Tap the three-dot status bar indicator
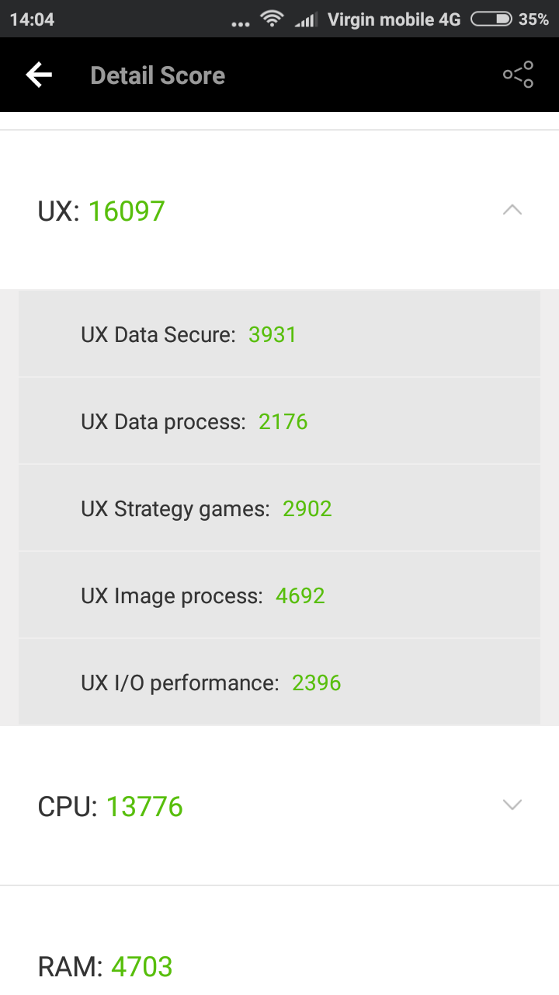Screen dimensions: 559x995 [x=241, y=23]
